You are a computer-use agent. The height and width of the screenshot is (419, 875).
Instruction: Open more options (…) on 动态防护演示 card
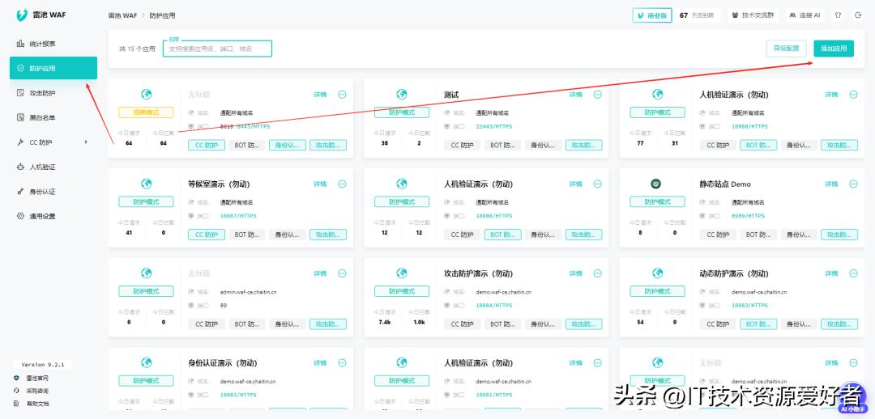(x=853, y=273)
